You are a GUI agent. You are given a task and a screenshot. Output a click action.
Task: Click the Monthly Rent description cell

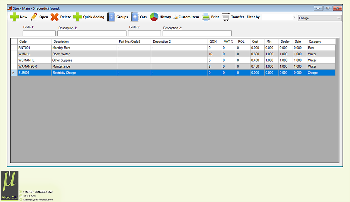(x=84, y=48)
